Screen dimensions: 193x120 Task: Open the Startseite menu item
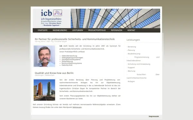42,30
